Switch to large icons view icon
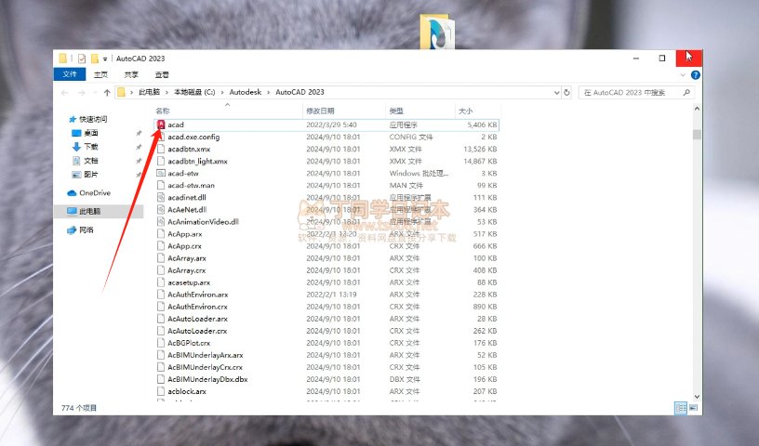 693,408
